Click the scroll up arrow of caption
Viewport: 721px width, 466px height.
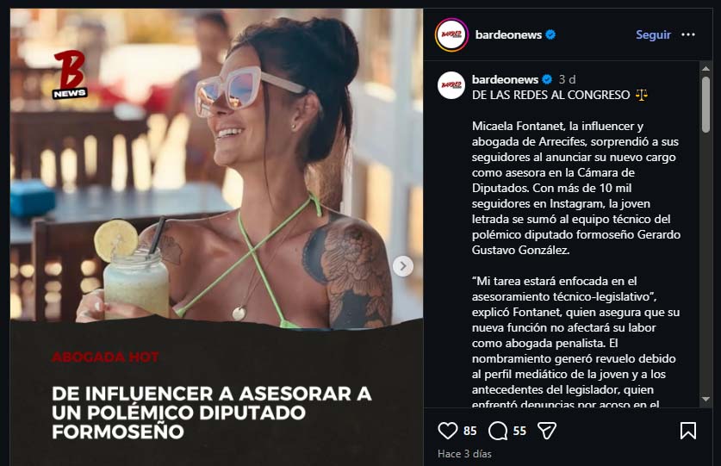coord(705,69)
